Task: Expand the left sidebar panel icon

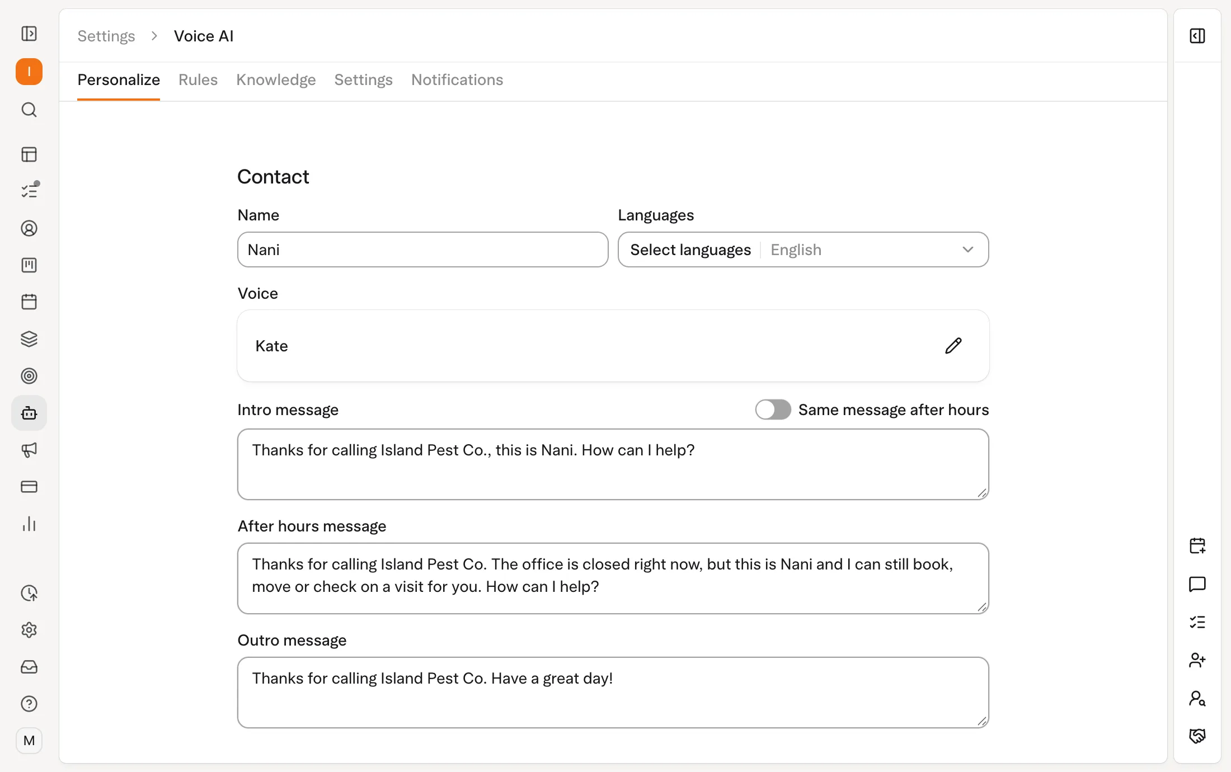Action: click(29, 34)
